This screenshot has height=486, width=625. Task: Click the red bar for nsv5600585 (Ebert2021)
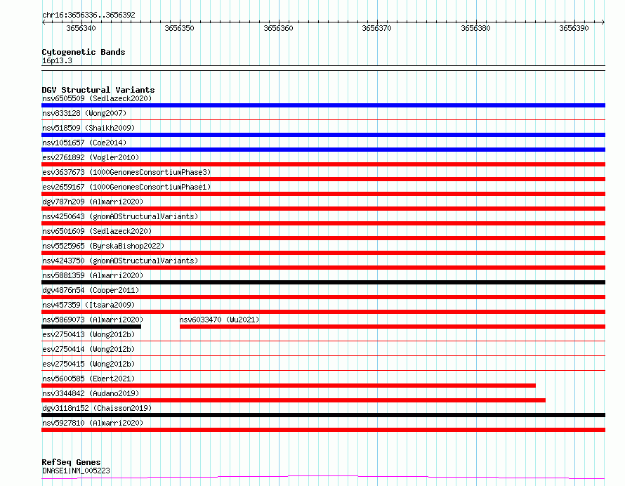click(x=289, y=386)
